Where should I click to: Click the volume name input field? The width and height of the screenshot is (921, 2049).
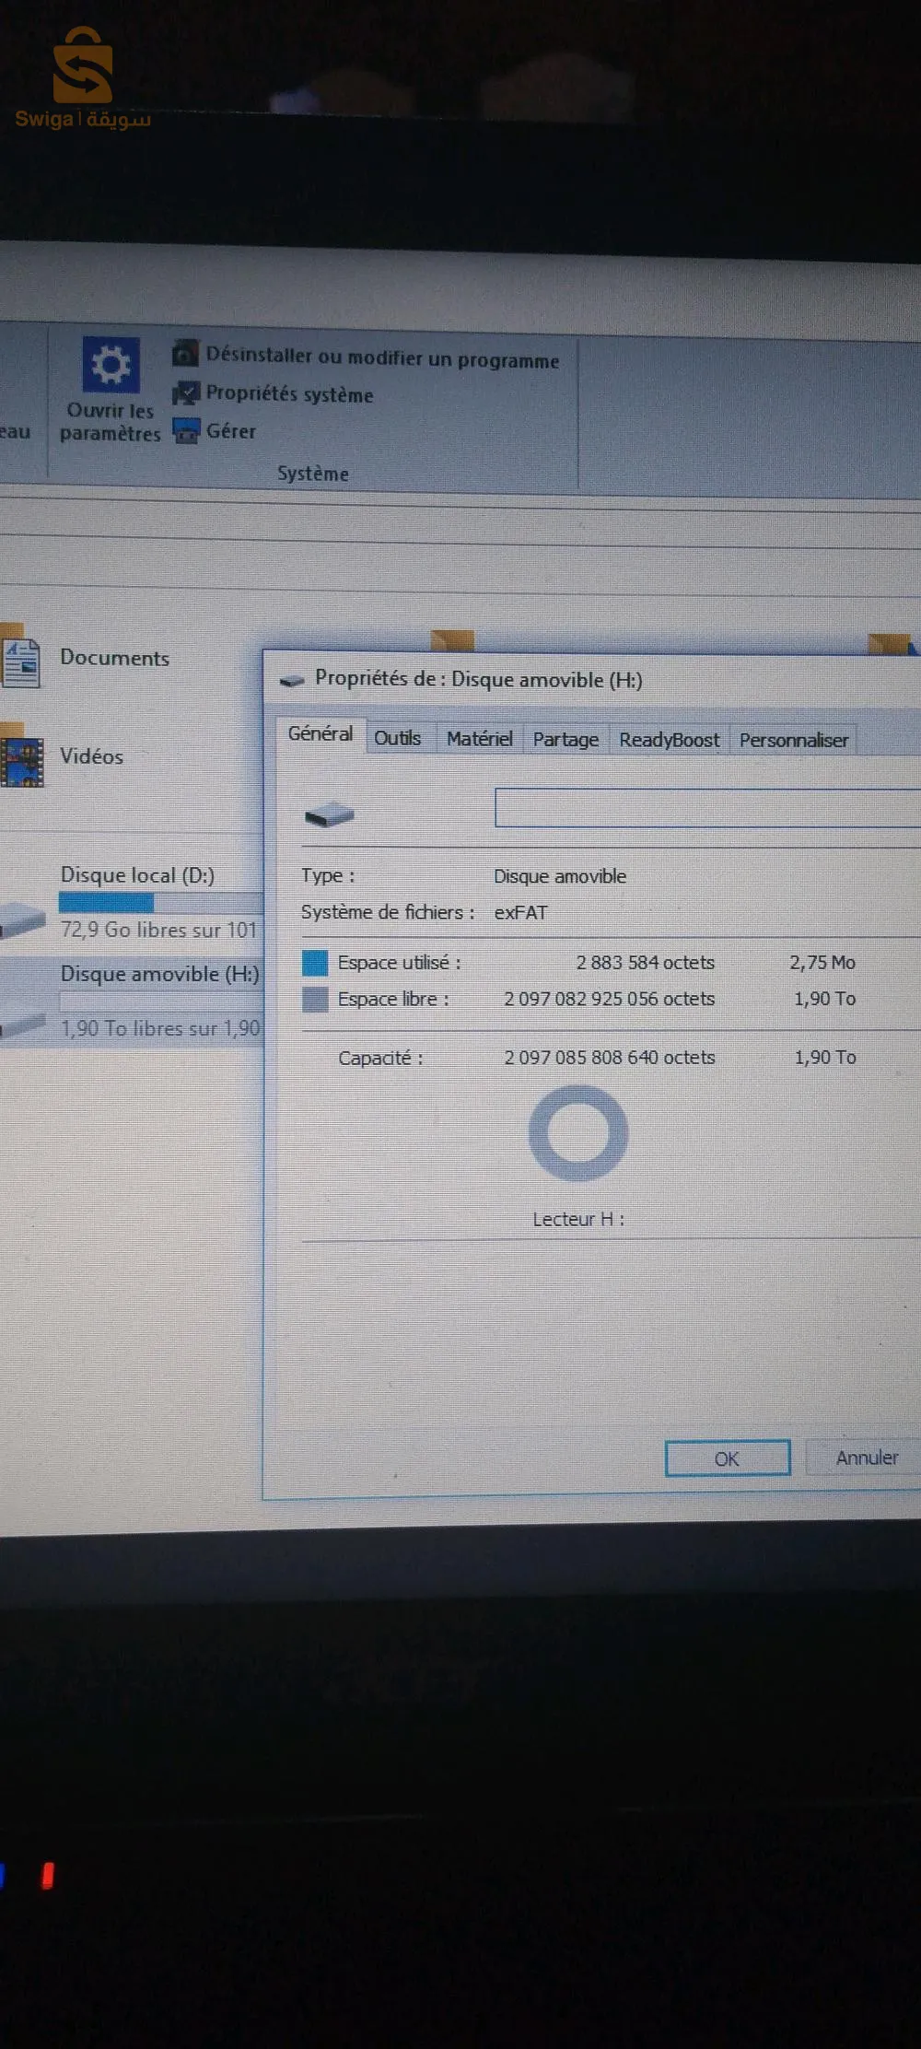707,808
